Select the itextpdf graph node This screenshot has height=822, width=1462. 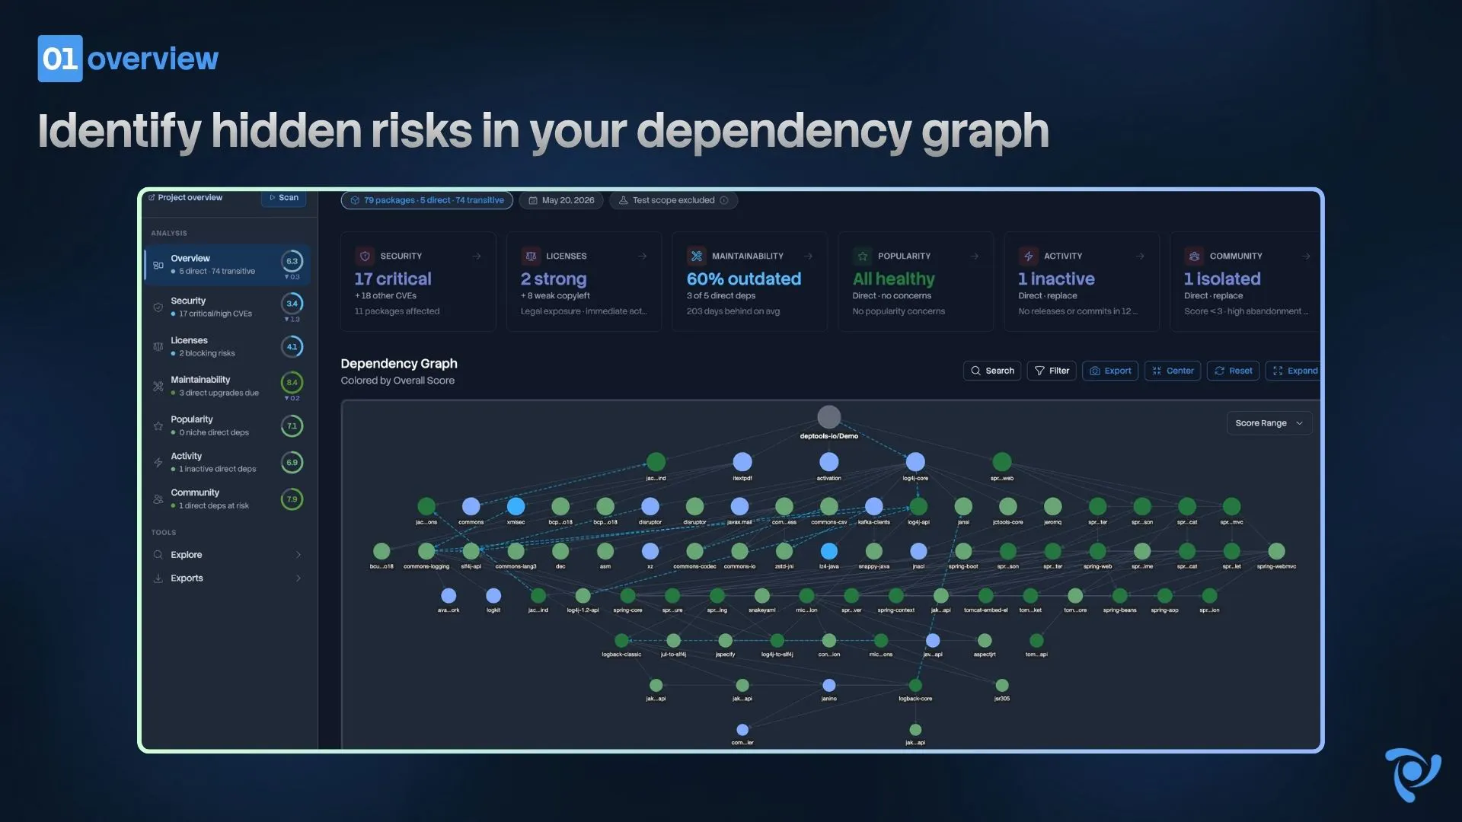click(x=742, y=462)
